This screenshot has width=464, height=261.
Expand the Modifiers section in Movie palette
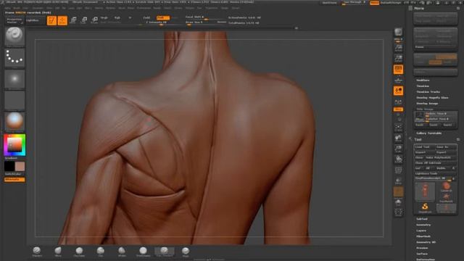pyautogui.click(x=423, y=80)
